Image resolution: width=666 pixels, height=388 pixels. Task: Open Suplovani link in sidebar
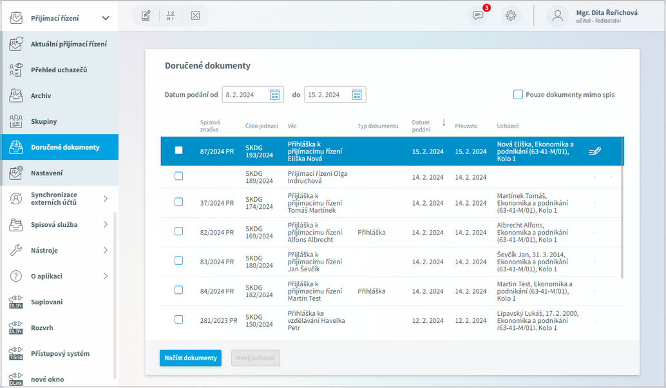click(x=47, y=302)
